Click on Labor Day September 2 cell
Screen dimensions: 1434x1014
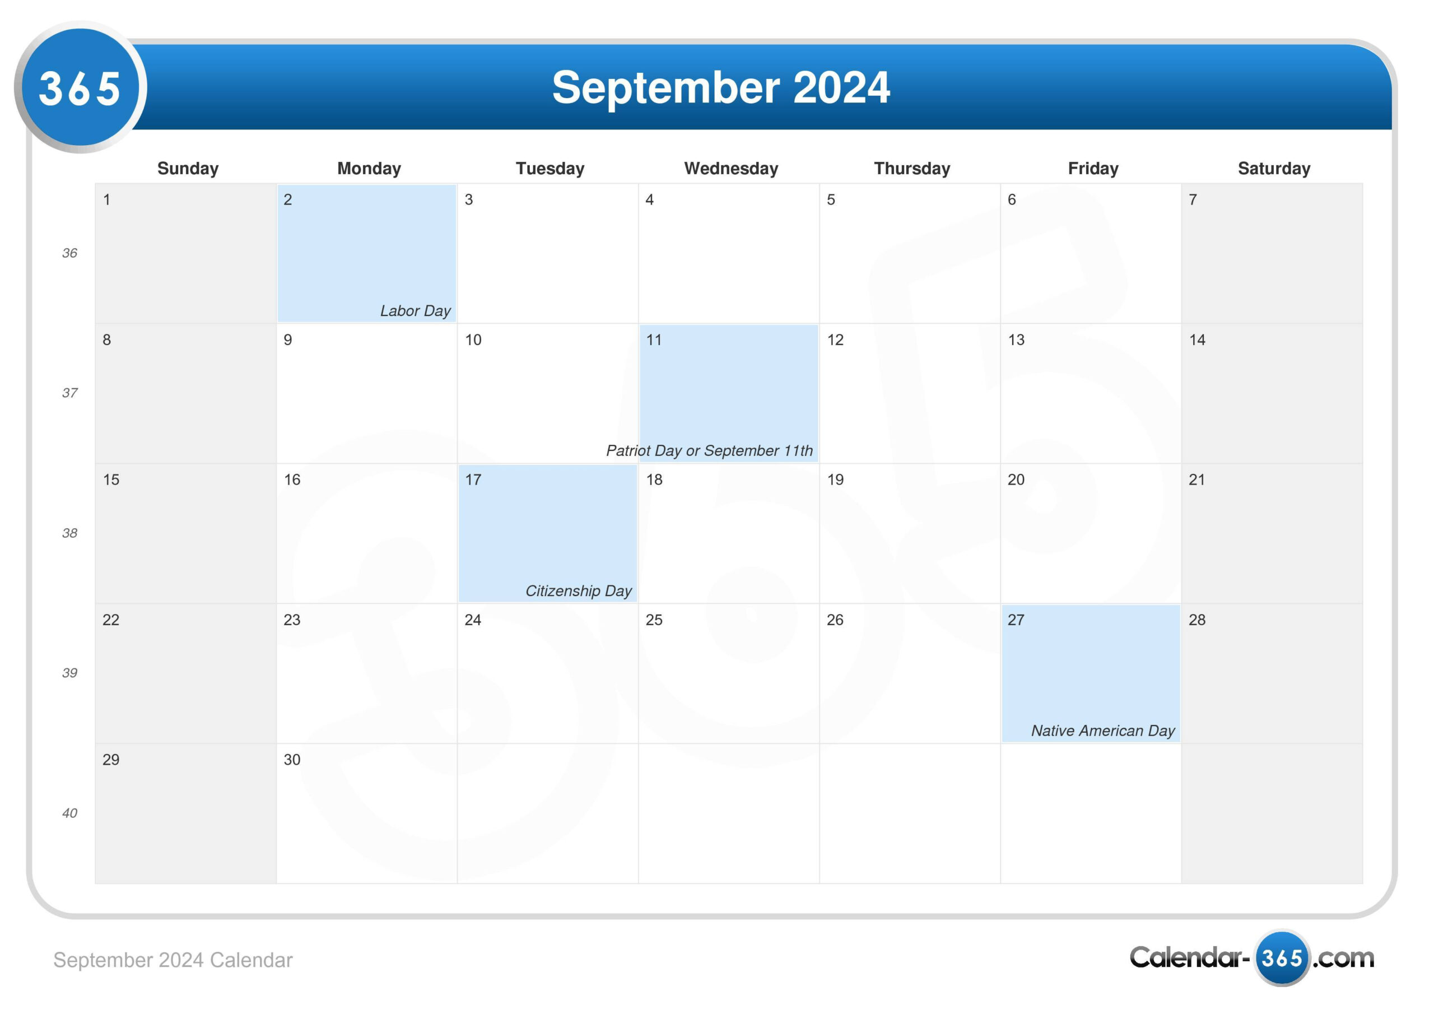[x=363, y=253]
